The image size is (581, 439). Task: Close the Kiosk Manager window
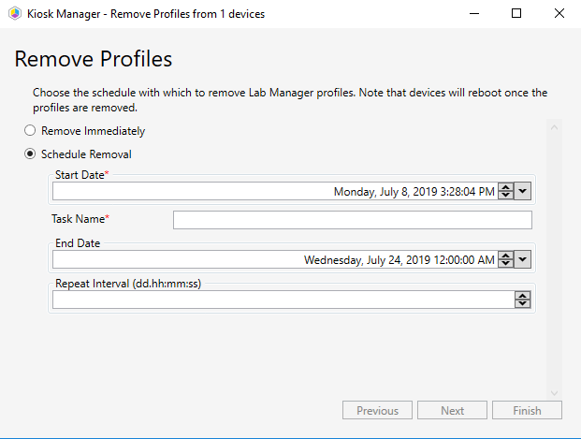click(559, 14)
